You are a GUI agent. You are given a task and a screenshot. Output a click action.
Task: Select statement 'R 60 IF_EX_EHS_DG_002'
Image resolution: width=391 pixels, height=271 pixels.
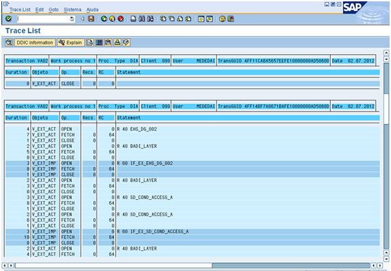pyautogui.click(x=145, y=164)
